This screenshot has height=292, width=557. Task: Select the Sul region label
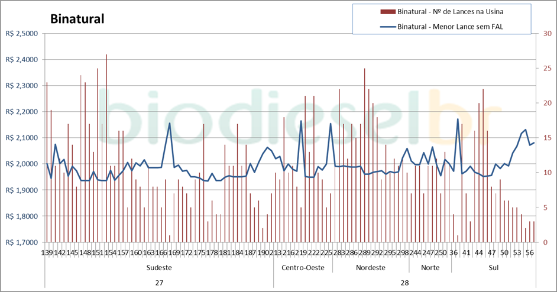pos(493,268)
